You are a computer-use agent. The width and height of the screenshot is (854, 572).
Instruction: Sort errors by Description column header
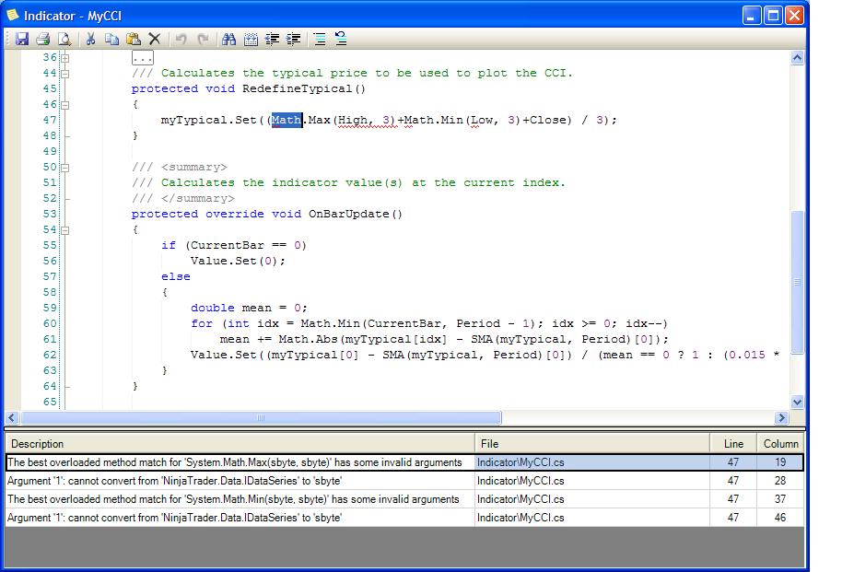[240, 443]
